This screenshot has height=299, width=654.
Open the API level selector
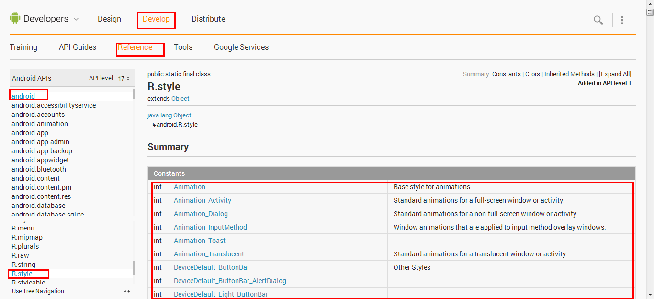[124, 78]
